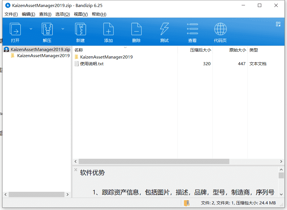Screen dimensions: 287x210
Task: Sort by the 类型 column header
Action: tap(266, 50)
